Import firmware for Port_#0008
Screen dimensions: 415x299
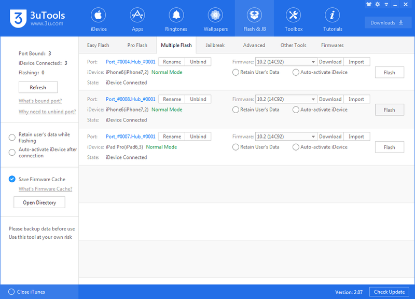(356, 99)
